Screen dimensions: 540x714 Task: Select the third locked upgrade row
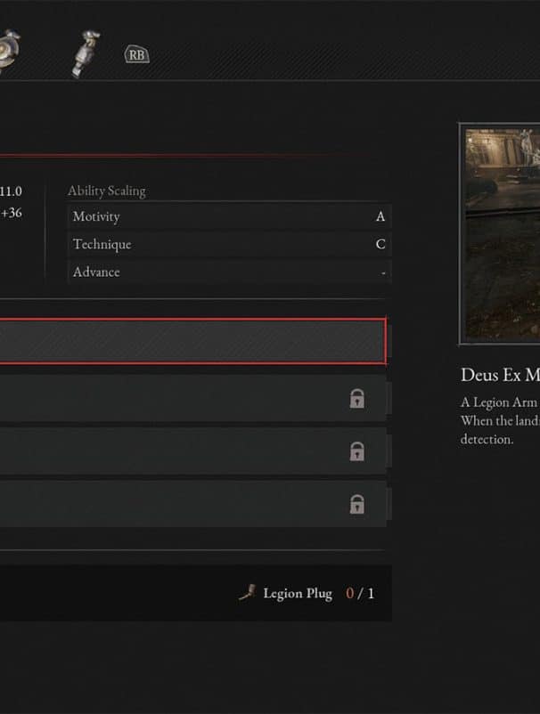point(193,504)
